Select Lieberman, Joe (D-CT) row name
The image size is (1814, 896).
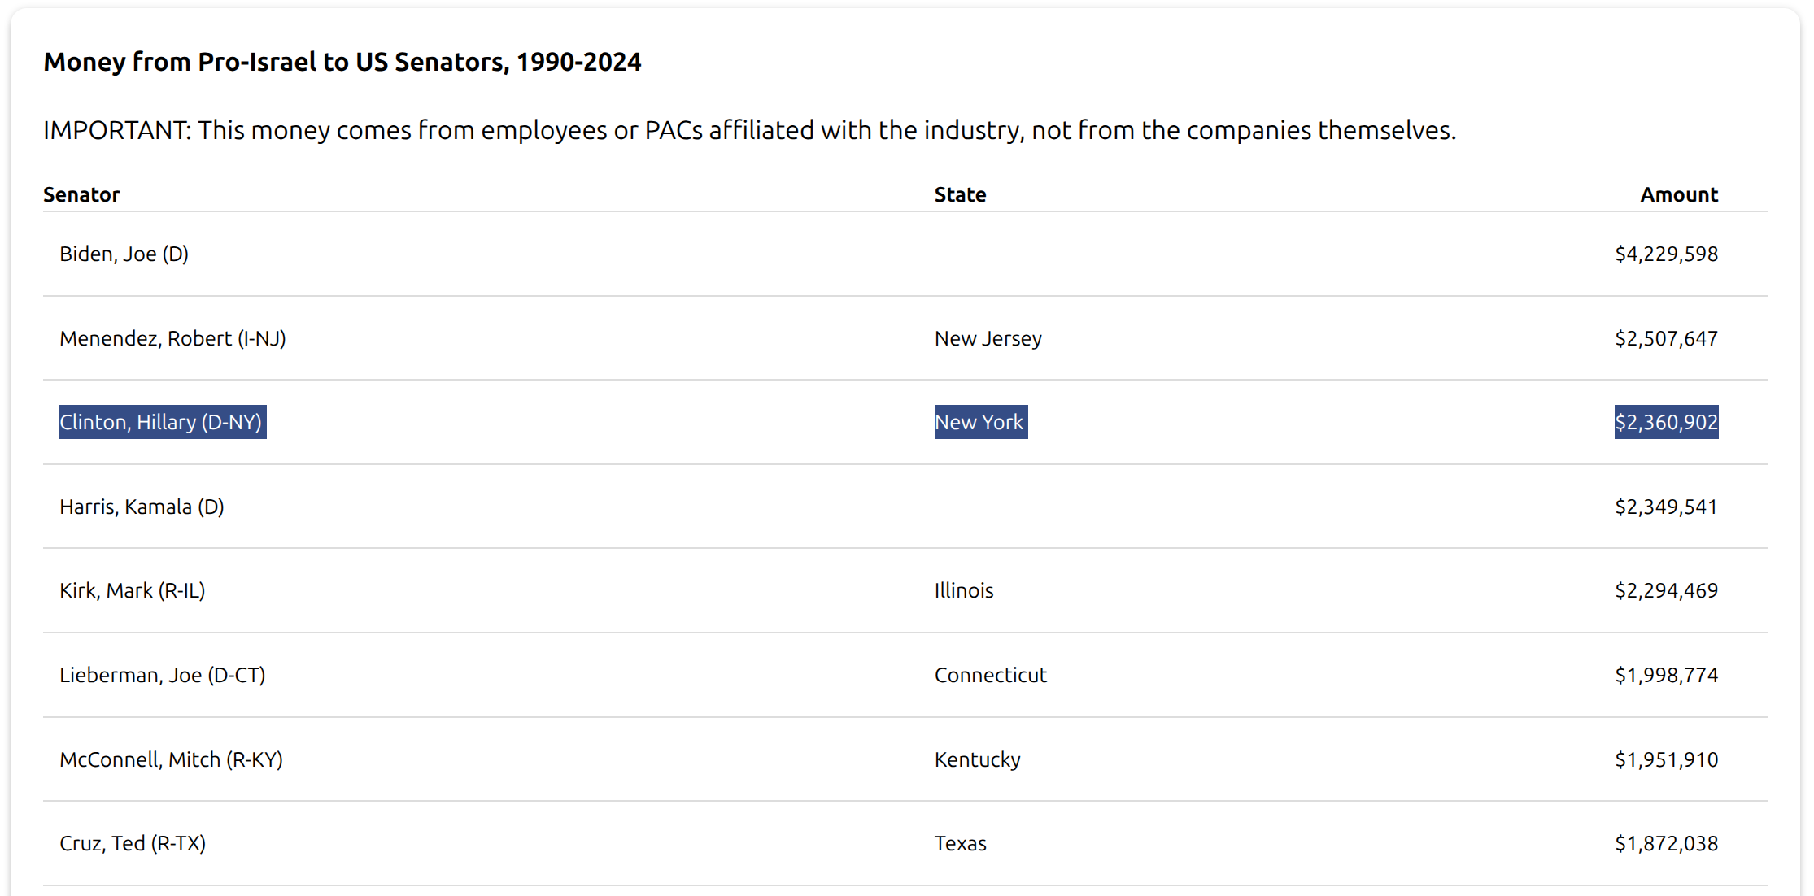(163, 675)
